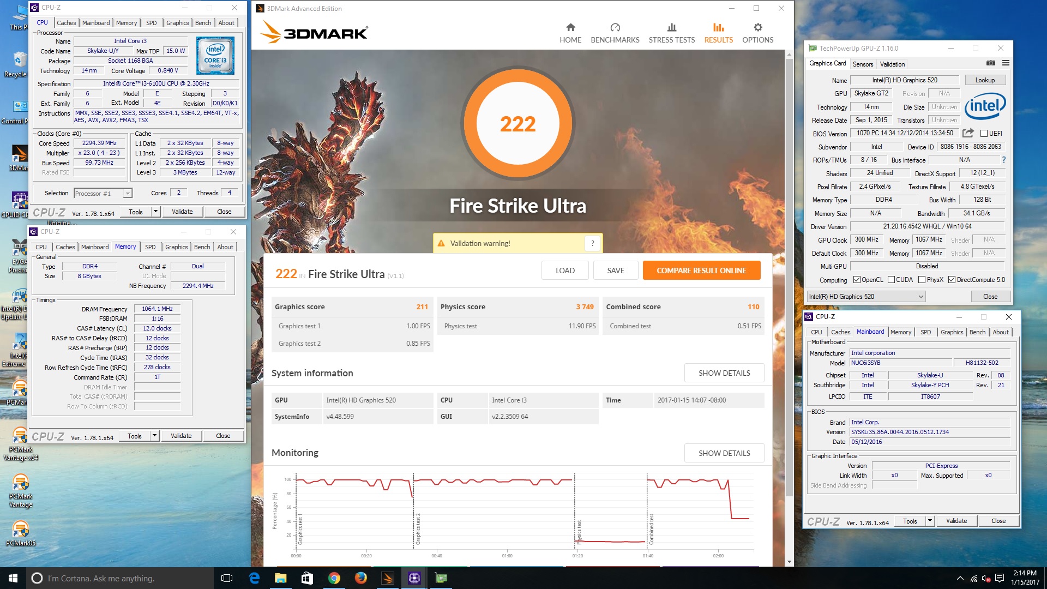Click Bus Interface question mark in GPU-Z
Viewport: 1047px width, 589px height.
coord(1004,160)
